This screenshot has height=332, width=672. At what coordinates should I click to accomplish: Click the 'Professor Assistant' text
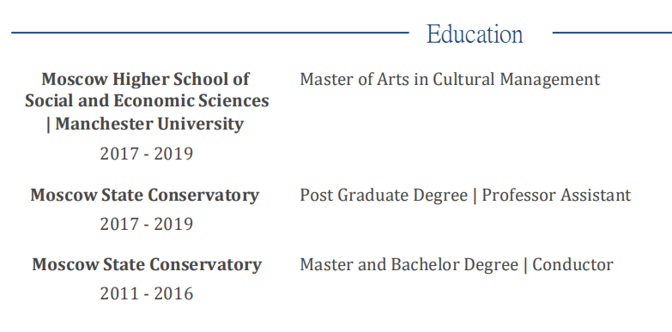coord(556,196)
